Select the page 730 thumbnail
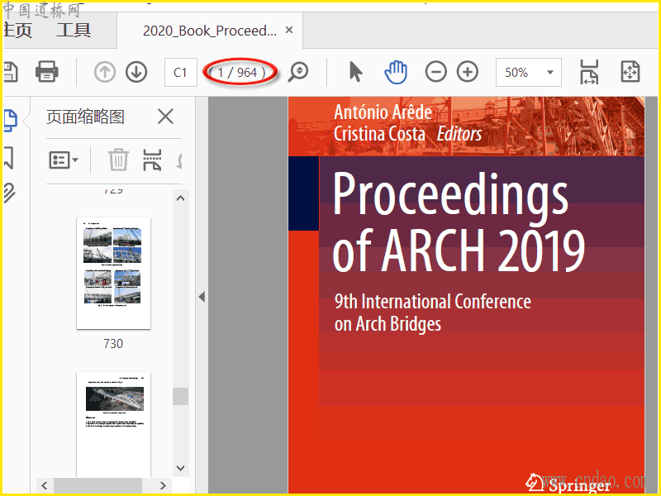Viewport: 661px width, 496px height. click(x=114, y=273)
